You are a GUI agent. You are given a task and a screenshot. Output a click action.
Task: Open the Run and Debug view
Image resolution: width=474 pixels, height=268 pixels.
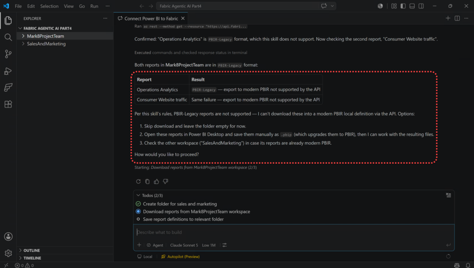point(8,71)
